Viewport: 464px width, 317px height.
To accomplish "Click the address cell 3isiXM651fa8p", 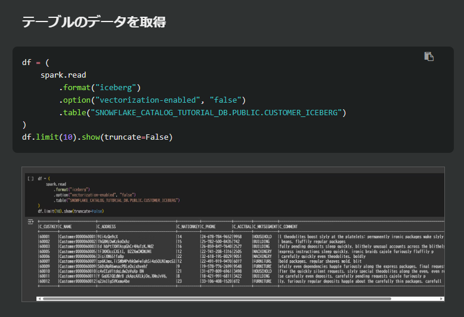I will pos(111,257).
